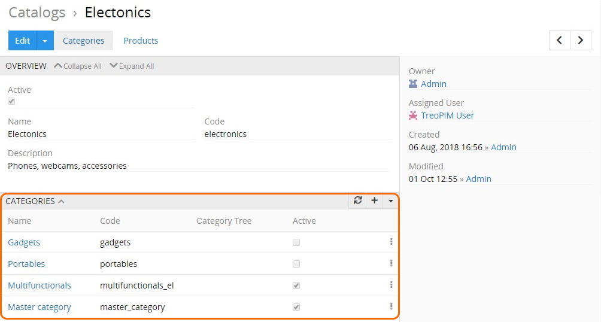The height and width of the screenshot is (322, 601).
Task: Navigate to Catalogs breadcrumb
Action: click(37, 12)
